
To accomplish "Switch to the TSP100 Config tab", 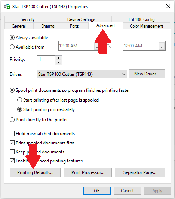I will tap(141, 19).
